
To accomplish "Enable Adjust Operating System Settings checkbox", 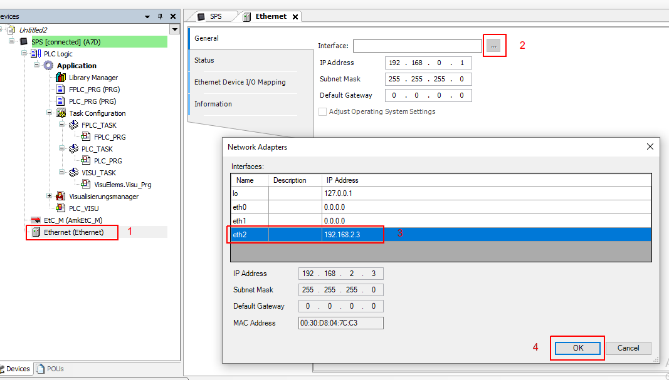I will tap(322, 111).
